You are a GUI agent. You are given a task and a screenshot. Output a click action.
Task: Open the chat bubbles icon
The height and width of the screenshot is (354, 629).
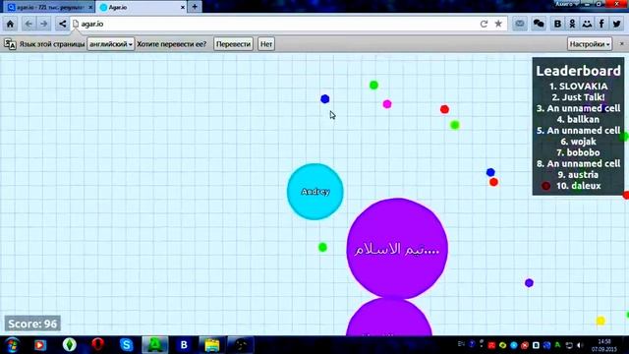pyautogui.click(x=539, y=24)
